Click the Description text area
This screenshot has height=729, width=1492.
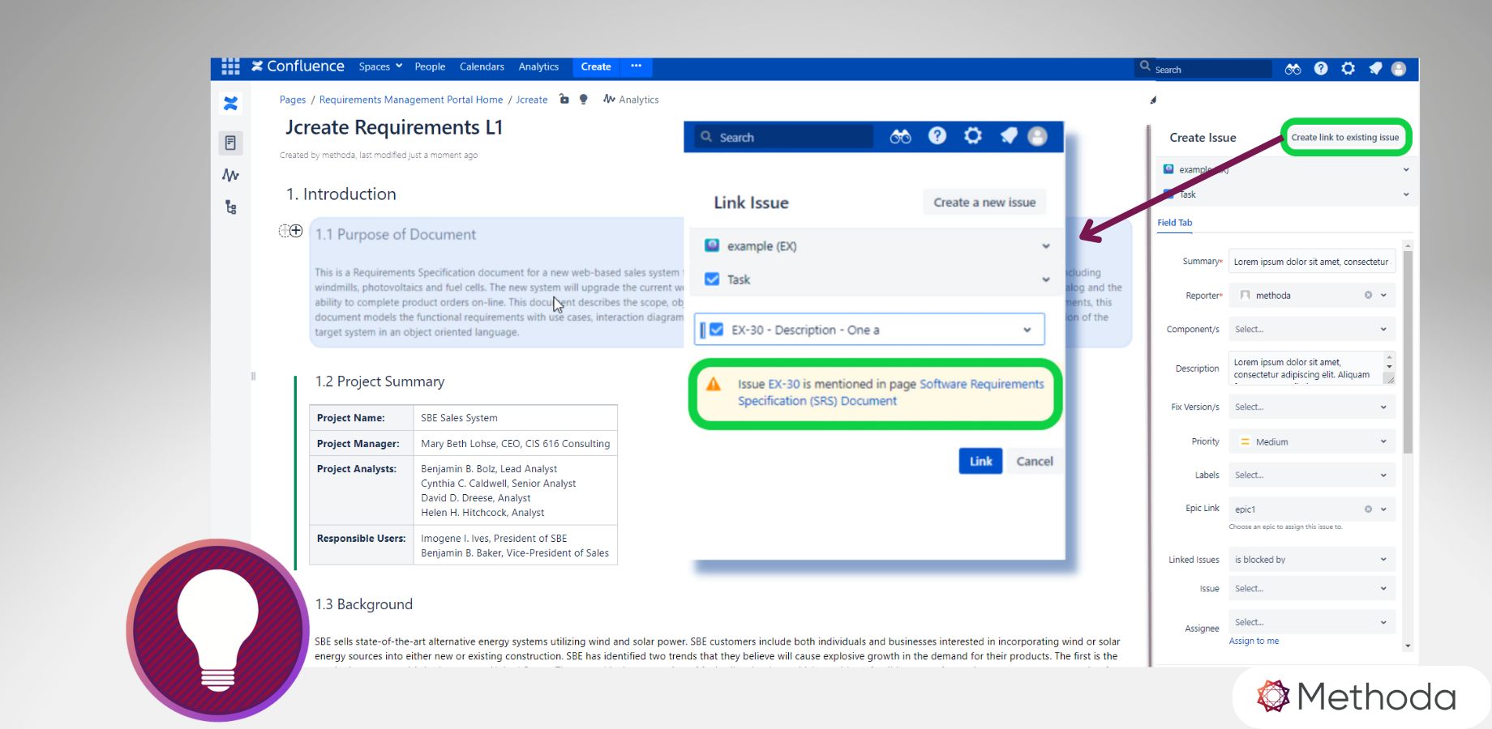pos(1312,368)
